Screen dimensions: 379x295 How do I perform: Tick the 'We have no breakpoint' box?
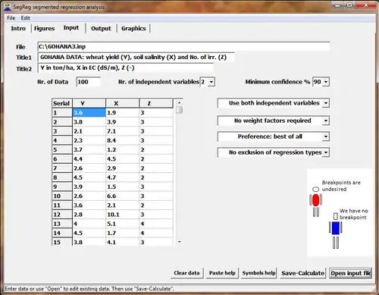click(x=336, y=216)
